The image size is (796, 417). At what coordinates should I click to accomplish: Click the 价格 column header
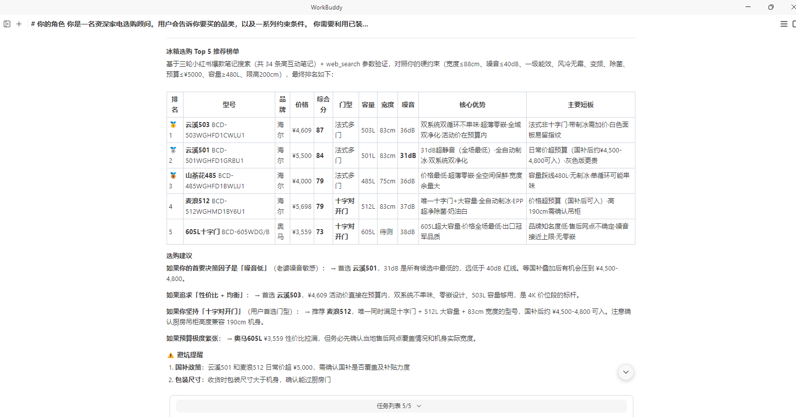(302, 105)
